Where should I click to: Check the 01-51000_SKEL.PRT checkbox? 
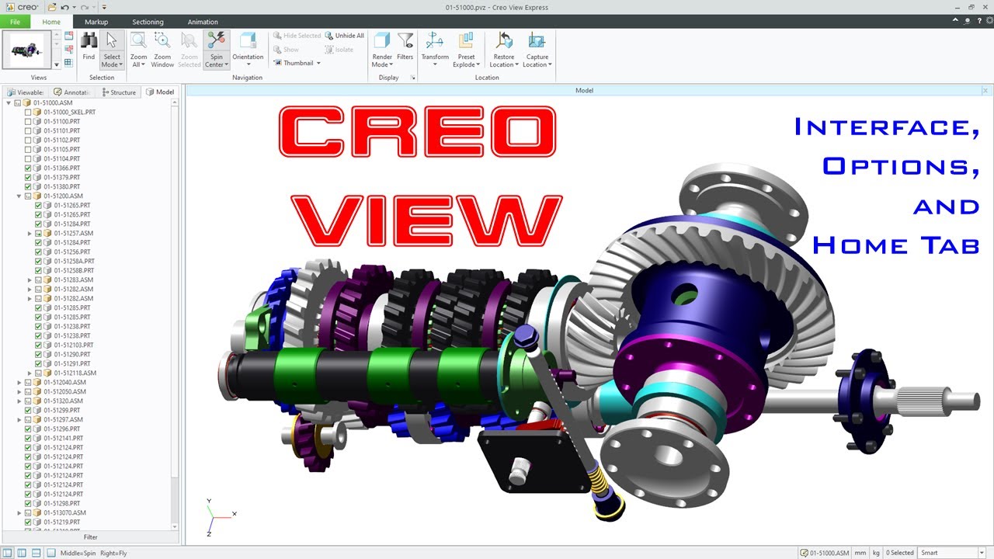tap(28, 112)
